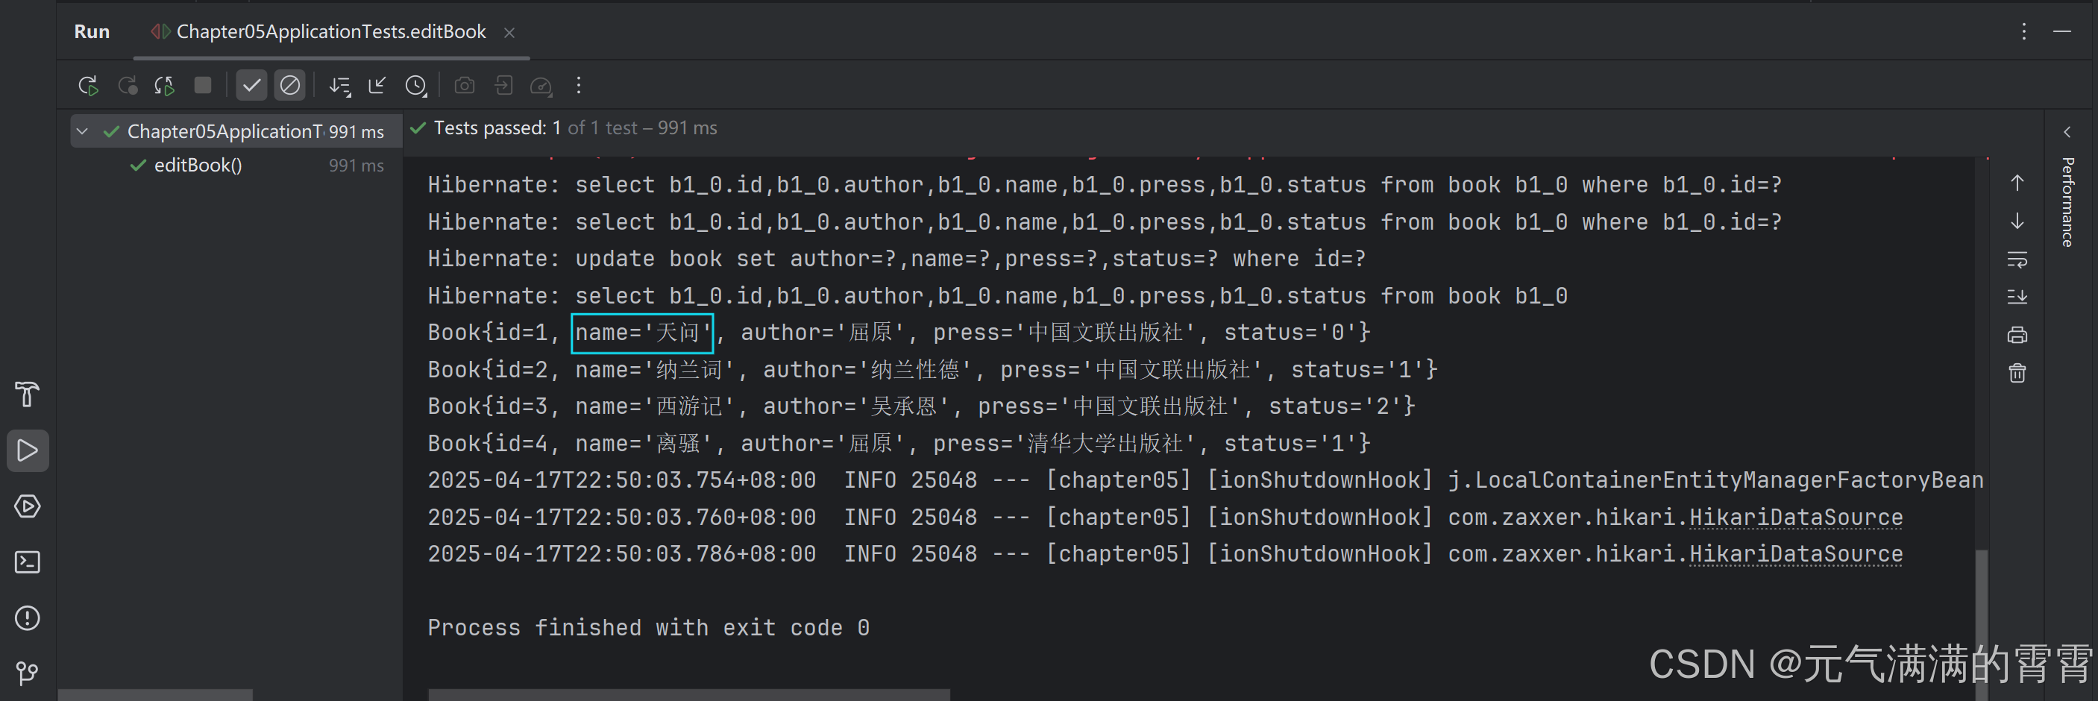Select the editBook() test node

(197, 165)
